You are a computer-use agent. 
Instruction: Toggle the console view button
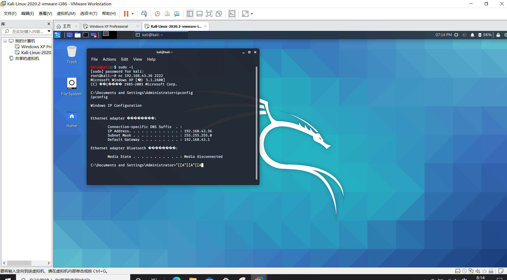click(x=232, y=14)
